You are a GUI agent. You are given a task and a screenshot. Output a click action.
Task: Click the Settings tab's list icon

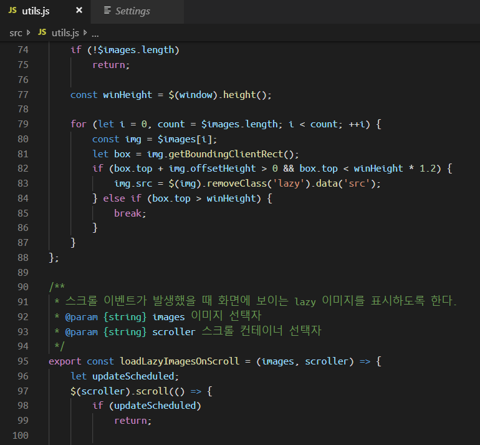click(x=107, y=11)
